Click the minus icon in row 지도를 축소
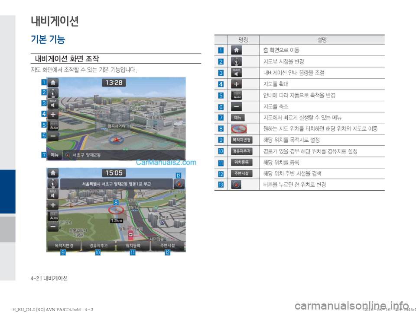This screenshot has height=313, width=416. pyautogui.click(x=236, y=107)
